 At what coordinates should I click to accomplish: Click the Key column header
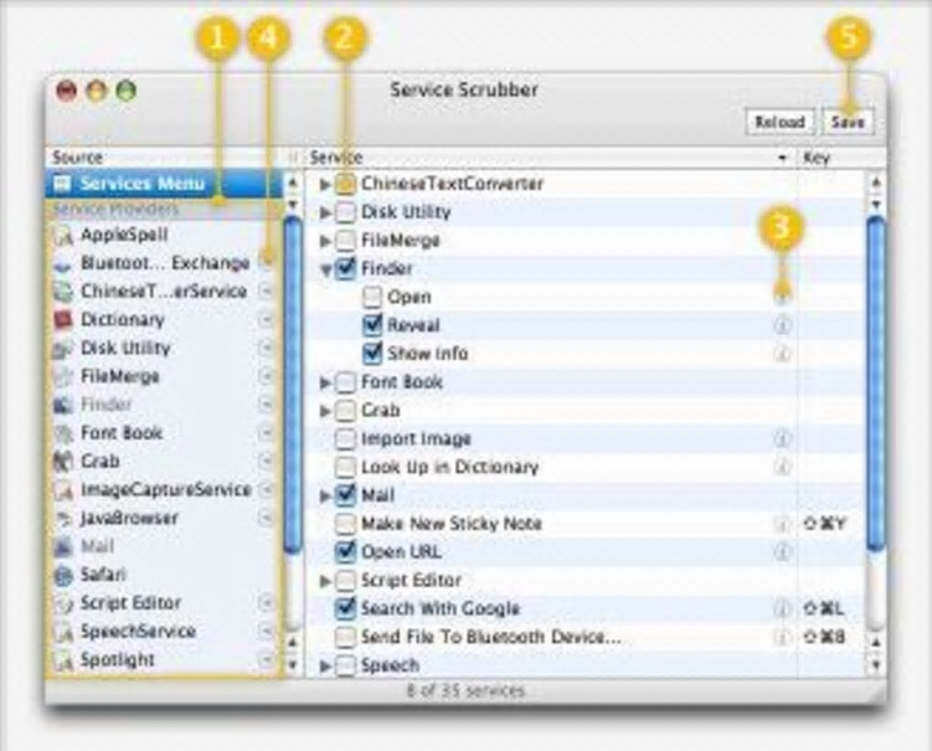point(841,157)
